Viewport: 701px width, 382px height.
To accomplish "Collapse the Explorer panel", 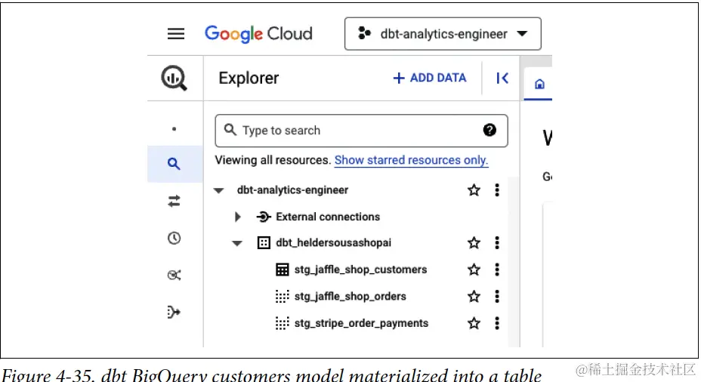I will pos(502,78).
